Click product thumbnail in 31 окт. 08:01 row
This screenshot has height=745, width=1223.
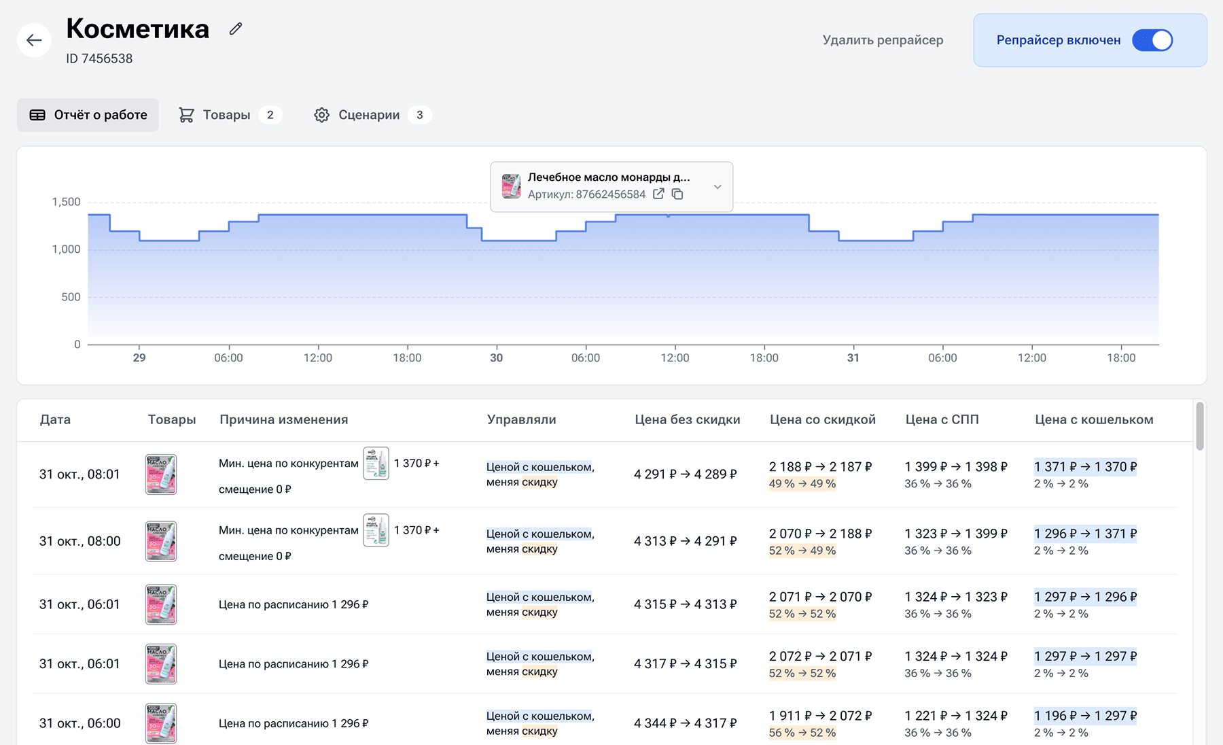161,474
